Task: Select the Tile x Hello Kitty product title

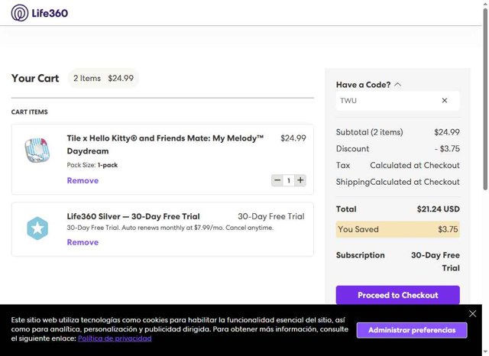Action: pyautogui.click(x=165, y=144)
